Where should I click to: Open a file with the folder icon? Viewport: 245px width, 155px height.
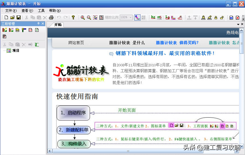(x=12, y=17)
